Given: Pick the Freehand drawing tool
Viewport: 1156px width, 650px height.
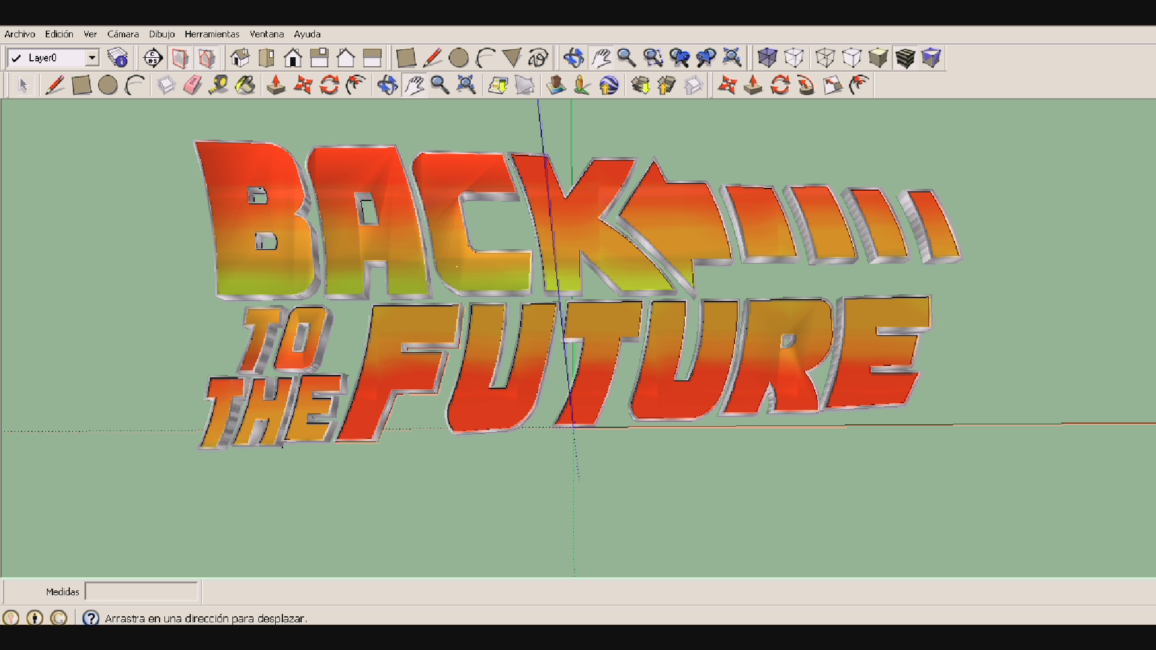Looking at the screenshot, I should coord(538,58).
